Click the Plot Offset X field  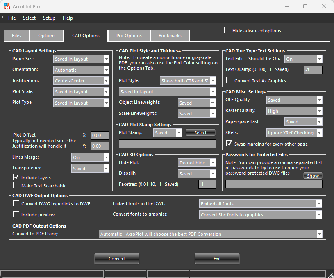click(x=100, y=135)
